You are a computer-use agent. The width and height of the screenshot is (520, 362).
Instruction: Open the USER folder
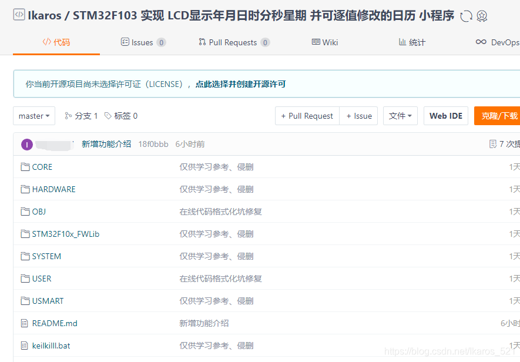coord(42,279)
